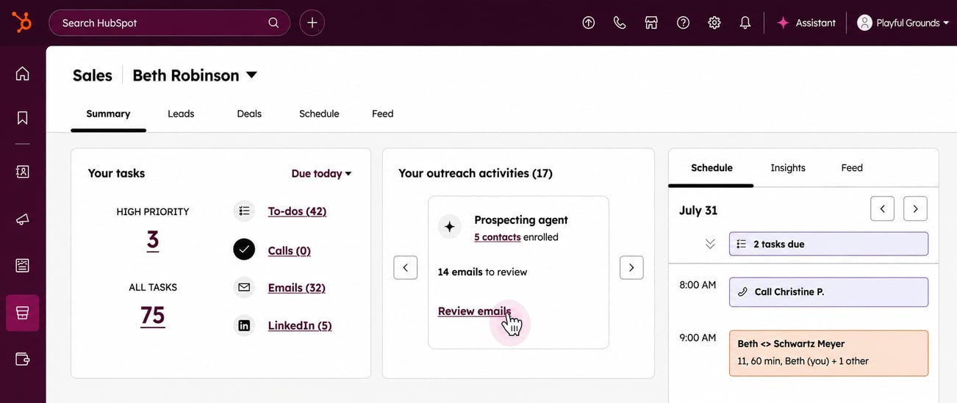This screenshot has width=957, height=403.
Task: Select the Summary tab
Action: 108,114
